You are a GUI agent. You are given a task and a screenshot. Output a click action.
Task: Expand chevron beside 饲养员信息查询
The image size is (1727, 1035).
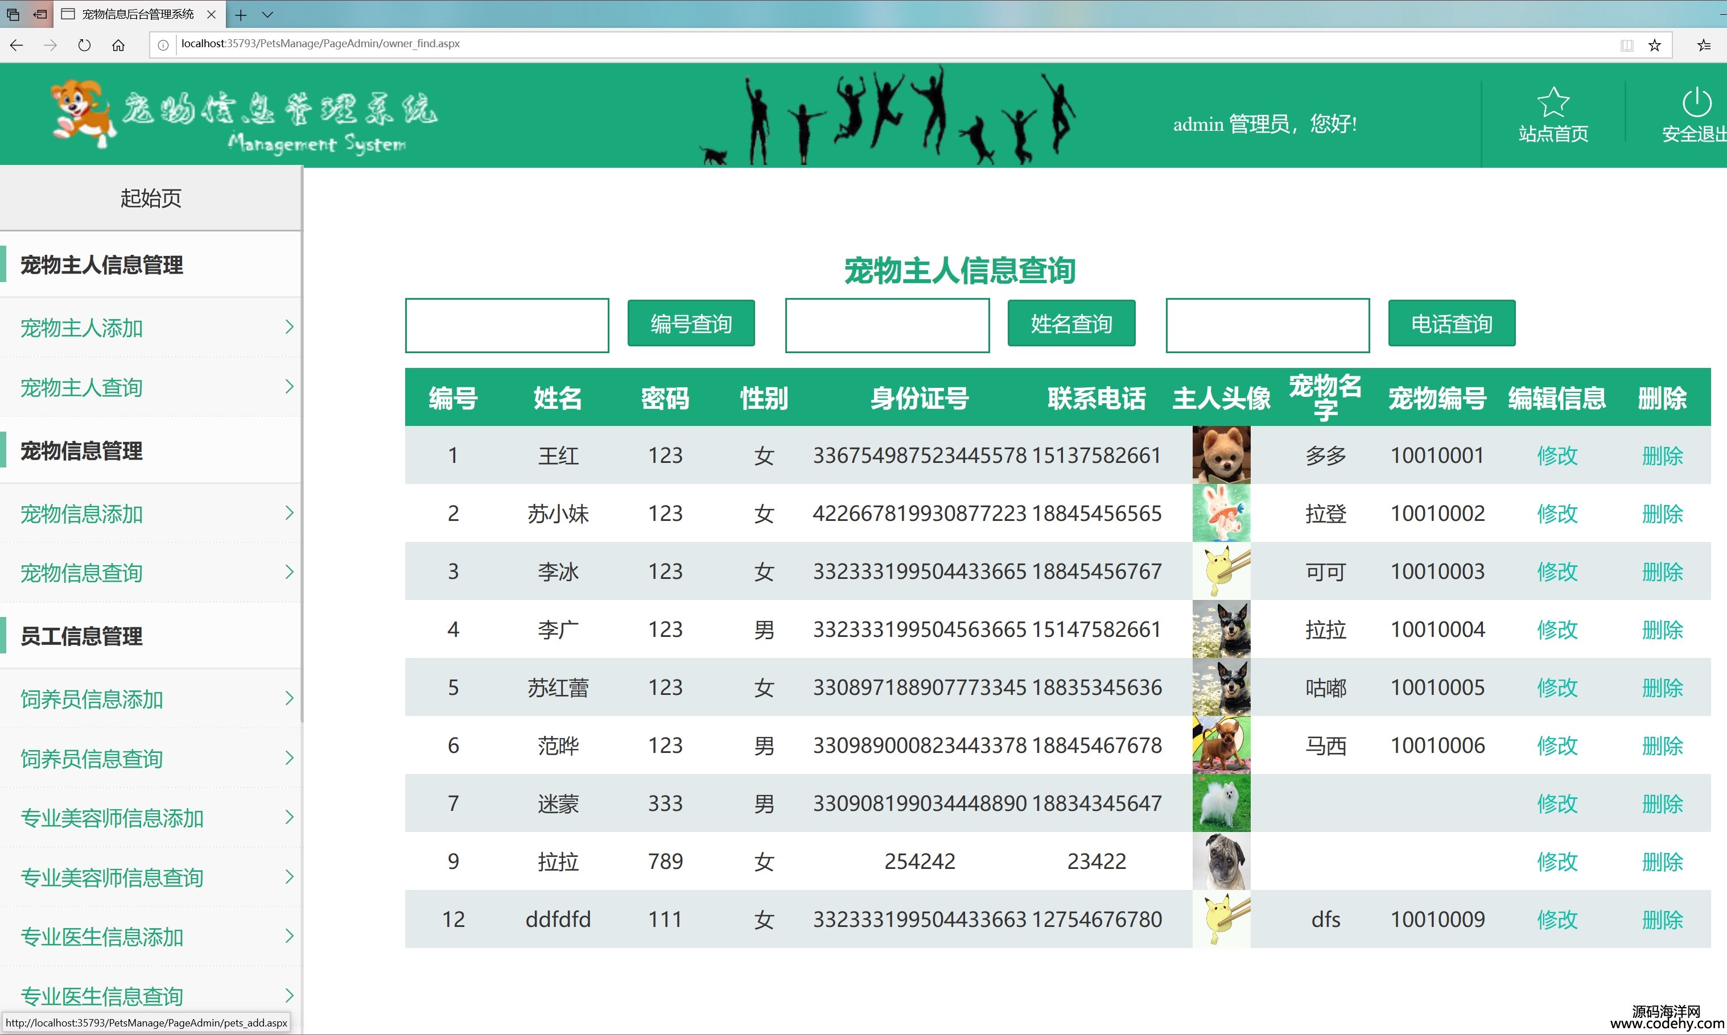click(x=289, y=757)
